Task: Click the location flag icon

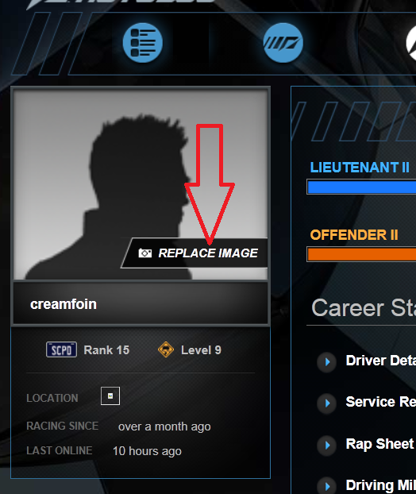Action: (x=110, y=396)
